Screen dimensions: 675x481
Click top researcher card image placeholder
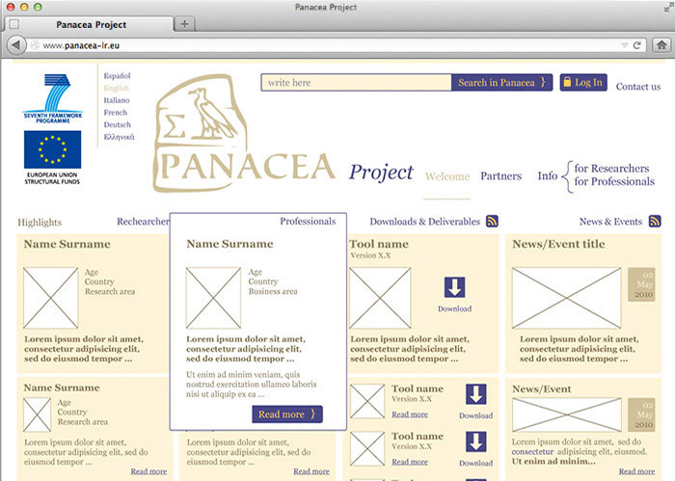(51, 298)
